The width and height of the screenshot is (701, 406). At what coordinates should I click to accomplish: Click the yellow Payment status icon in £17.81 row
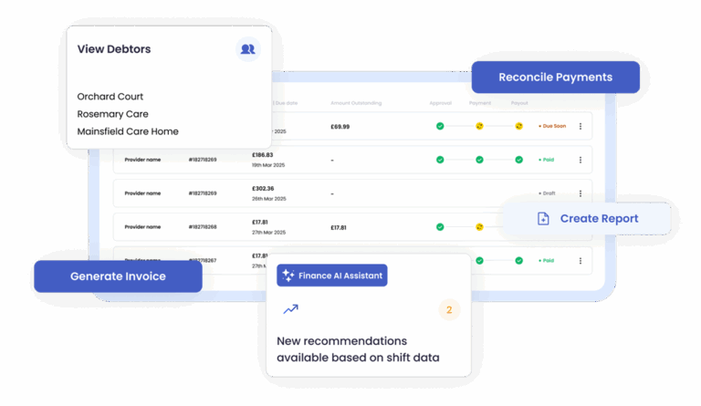tap(479, 227)
